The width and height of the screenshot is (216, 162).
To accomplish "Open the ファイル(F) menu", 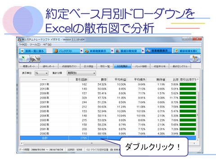I will click(23, 45).
